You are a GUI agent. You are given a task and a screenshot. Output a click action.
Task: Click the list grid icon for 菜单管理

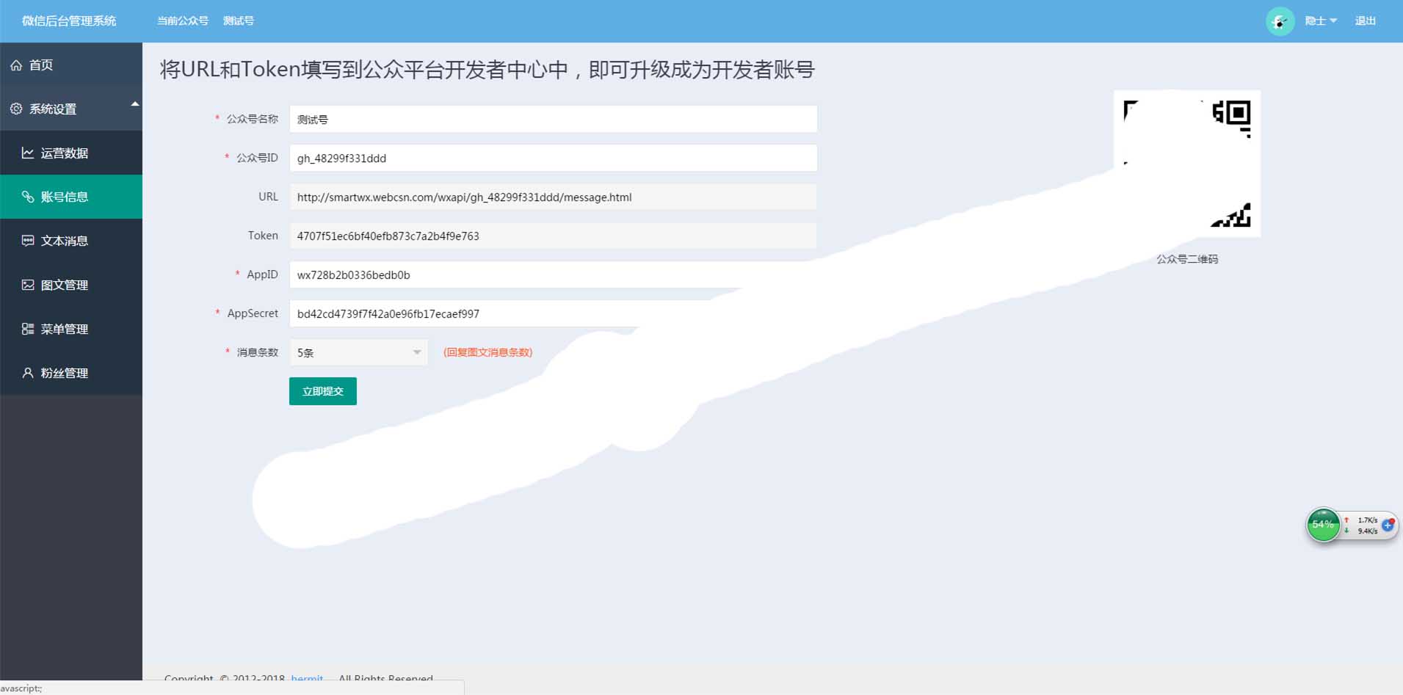tap(28, 329)
